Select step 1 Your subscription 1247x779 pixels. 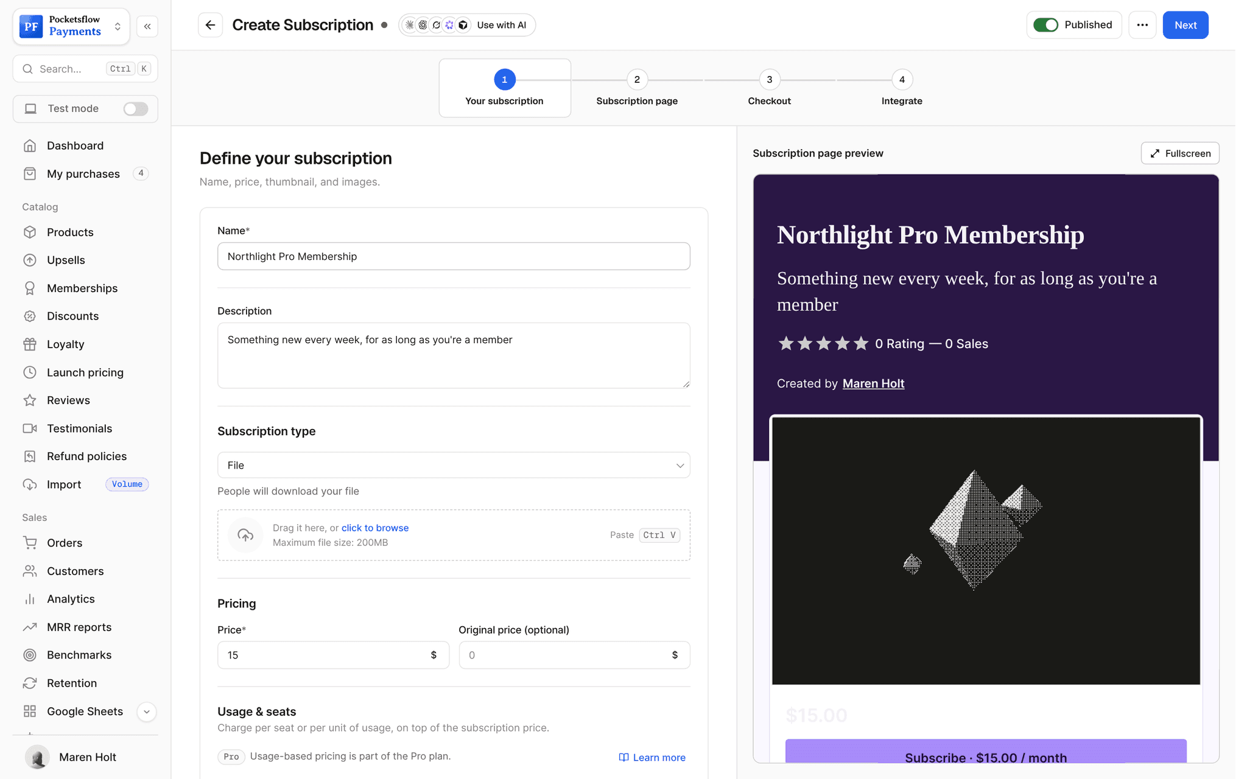pos(504,88)
